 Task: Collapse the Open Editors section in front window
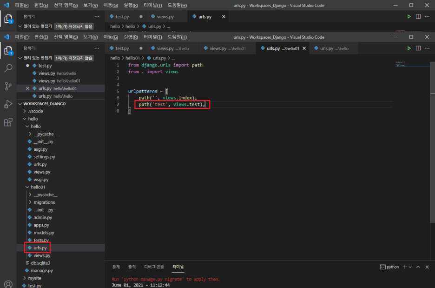pyautogui.click(x=20, y=58)
